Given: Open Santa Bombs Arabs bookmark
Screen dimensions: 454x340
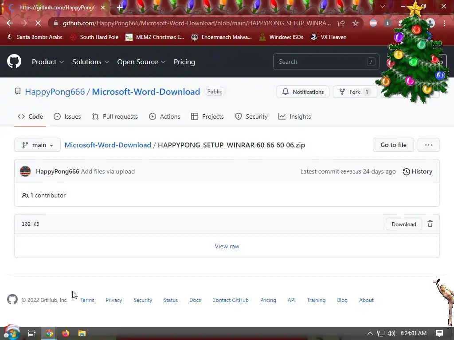Looking at the screenshot, I should 35,37.
